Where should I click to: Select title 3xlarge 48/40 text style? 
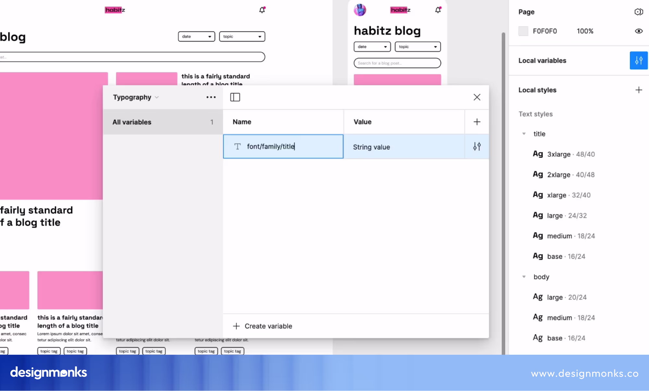[564, 154]
